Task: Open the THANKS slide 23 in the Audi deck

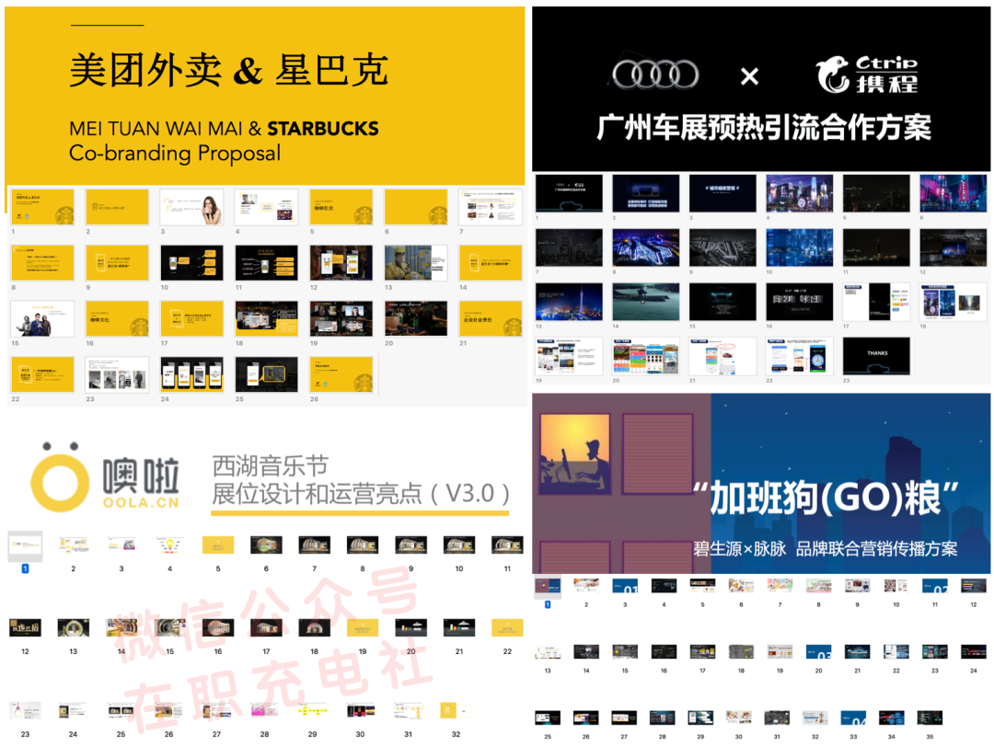Action: click(875, 355)
